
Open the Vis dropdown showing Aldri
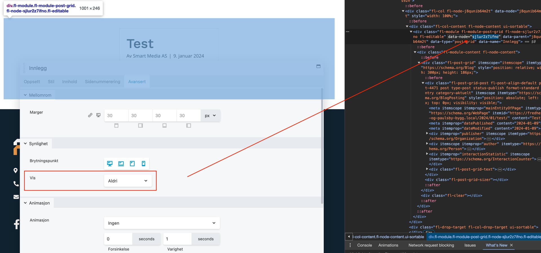click(128, 181)
